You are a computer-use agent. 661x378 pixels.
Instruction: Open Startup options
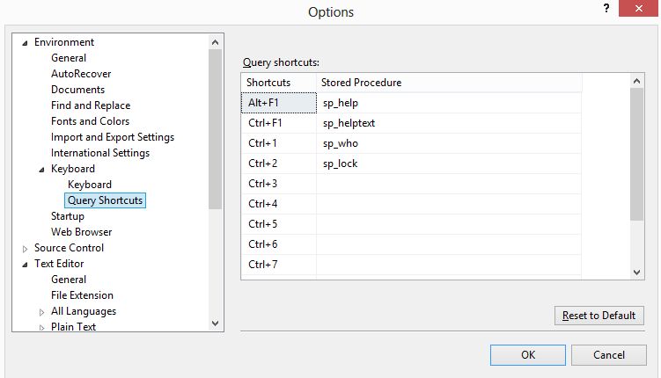pos(68,216)
